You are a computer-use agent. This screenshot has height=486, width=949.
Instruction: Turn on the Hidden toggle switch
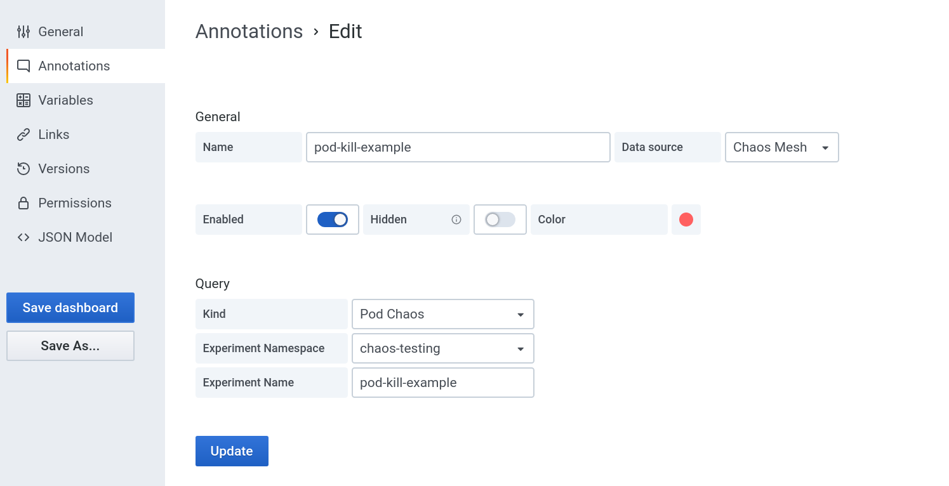[500, 220]
